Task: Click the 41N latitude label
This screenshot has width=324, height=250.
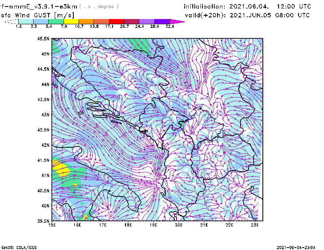Action: click(x=45, y=176)
